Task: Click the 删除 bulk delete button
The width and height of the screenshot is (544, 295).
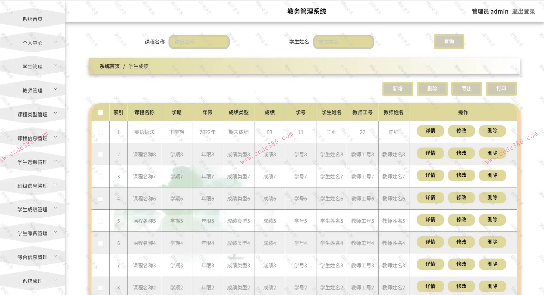Action: tap(432, 88)
